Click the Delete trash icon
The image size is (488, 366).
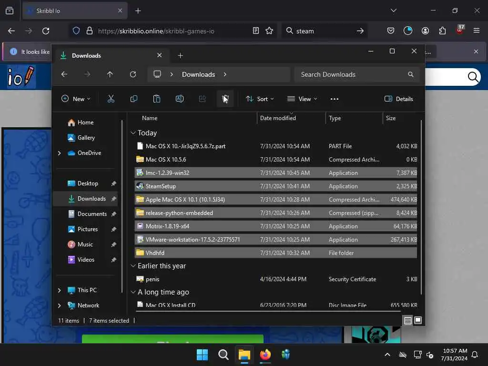tap(225, 99)
